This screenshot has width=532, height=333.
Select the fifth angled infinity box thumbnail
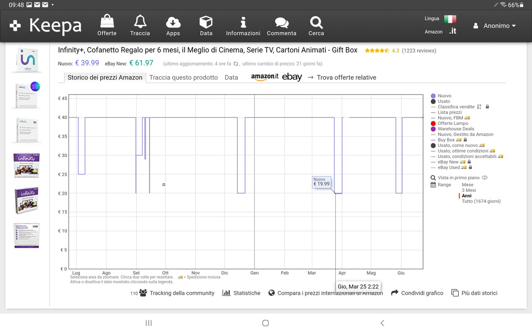[26, 201]
